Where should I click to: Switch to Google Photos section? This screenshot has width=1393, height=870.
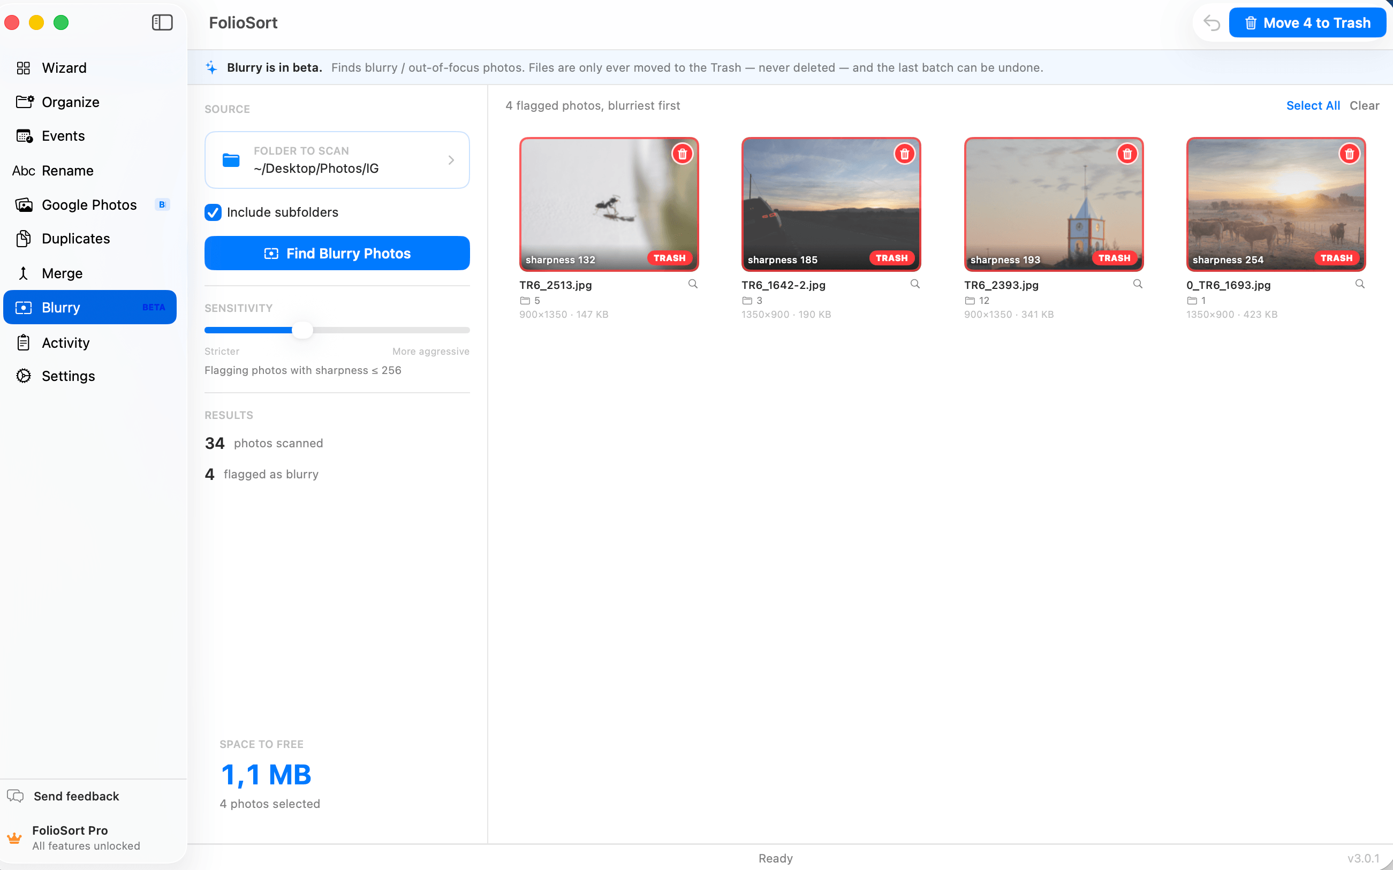[x=90, y=205]
